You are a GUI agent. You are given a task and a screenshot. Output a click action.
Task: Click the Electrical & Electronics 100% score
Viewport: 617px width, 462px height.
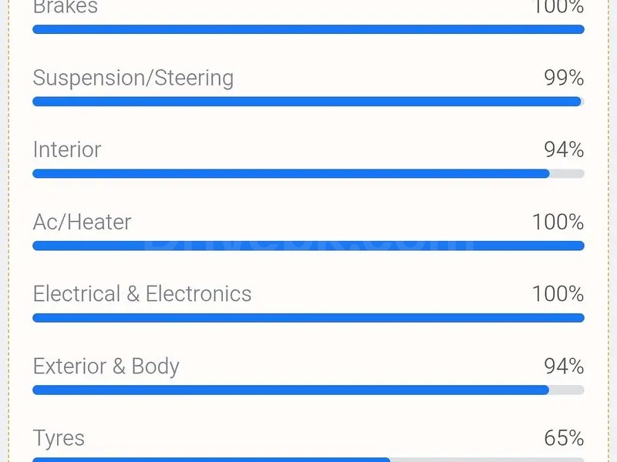click(x=558, y=293)
